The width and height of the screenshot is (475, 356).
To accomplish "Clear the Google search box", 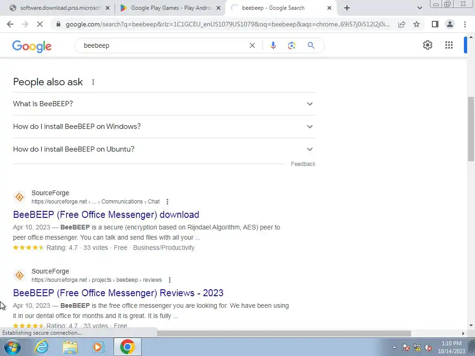I will click(x=252, y=45).
